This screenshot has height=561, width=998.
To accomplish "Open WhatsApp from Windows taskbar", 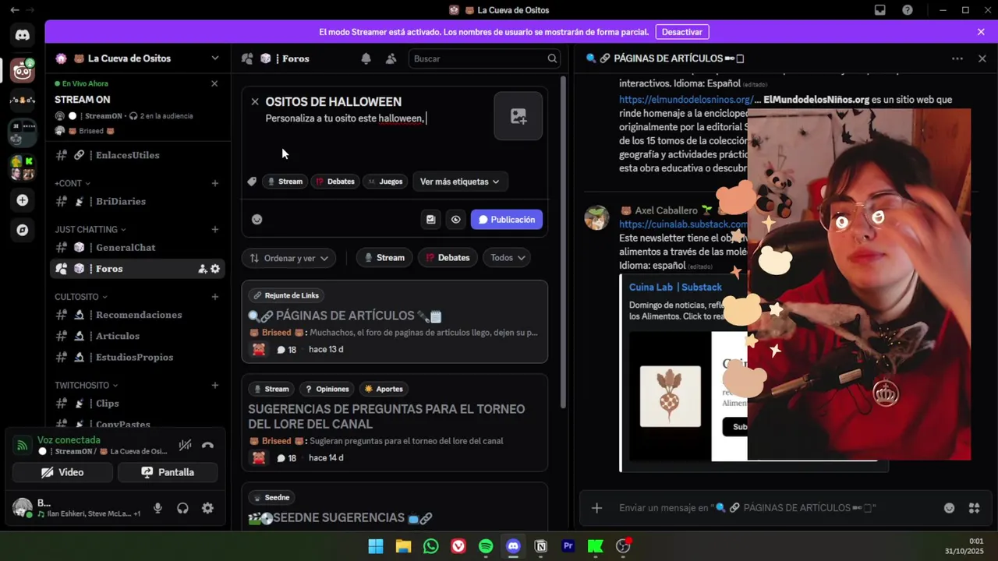I will point(431,546).
